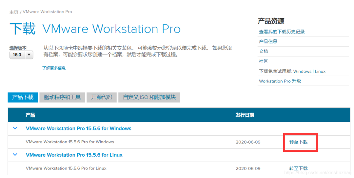Screen dimensions: 354x178
Task: Open the 了解更多信息 link
Action: tap(54, 68)
